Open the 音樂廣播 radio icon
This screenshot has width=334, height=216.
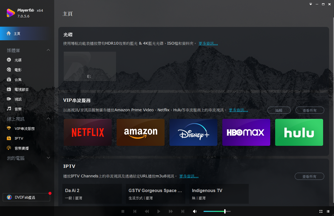(x=9, y=148)
